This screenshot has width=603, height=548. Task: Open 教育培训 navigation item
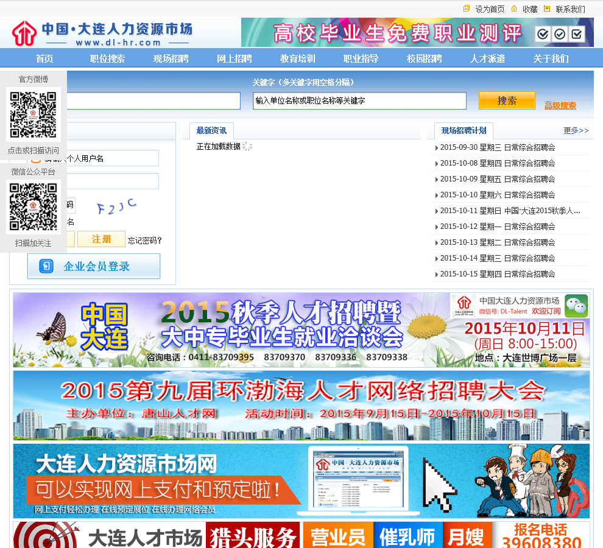(x=298, y=58)
